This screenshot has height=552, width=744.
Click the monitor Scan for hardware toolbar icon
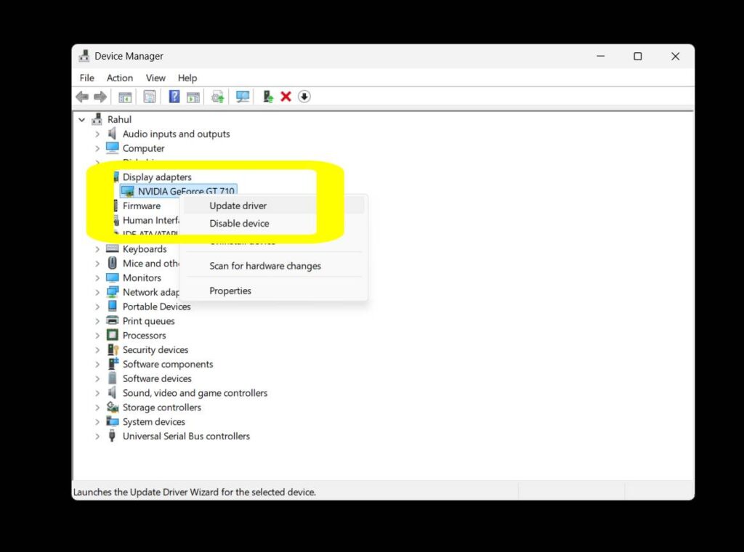tap(243, 97)
